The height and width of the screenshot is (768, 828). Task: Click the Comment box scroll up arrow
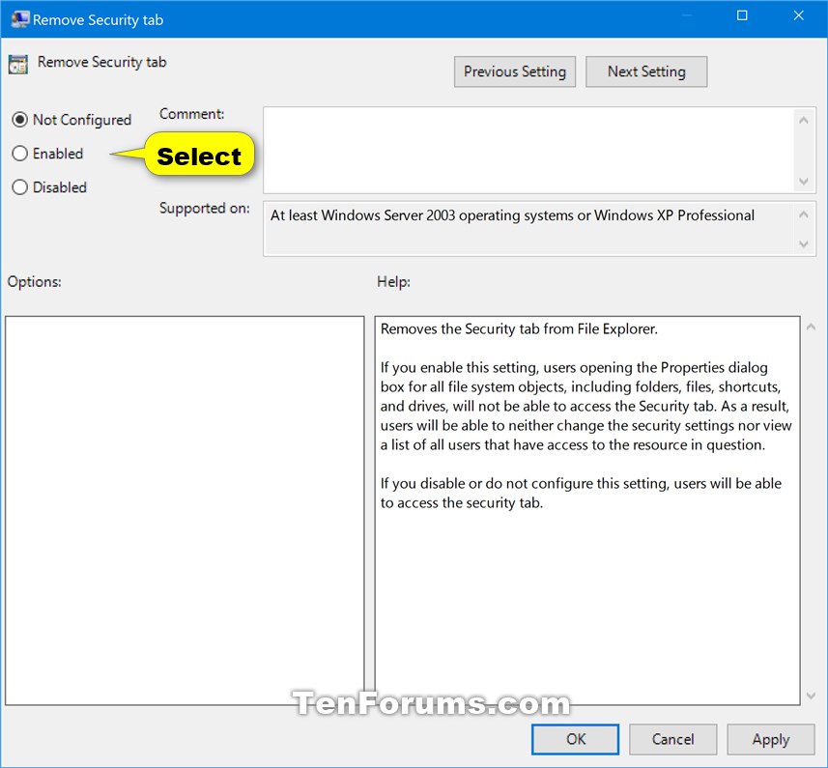click(804, 121)
